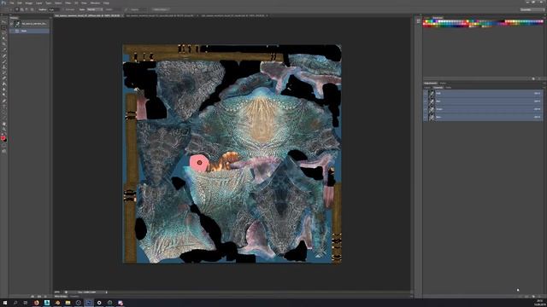Select the Hand tool
The height and width of the screenshot is (307, 547).
click(4, 124)
